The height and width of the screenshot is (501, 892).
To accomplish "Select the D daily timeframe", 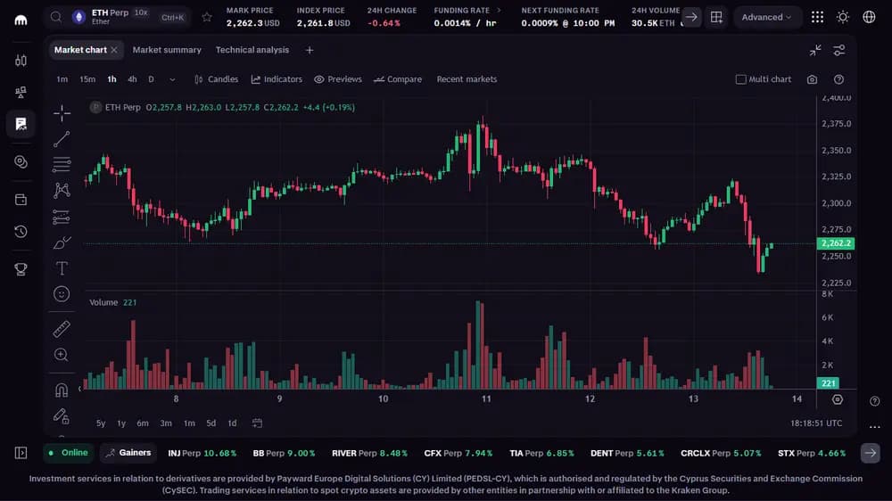I will click(152, 79).
